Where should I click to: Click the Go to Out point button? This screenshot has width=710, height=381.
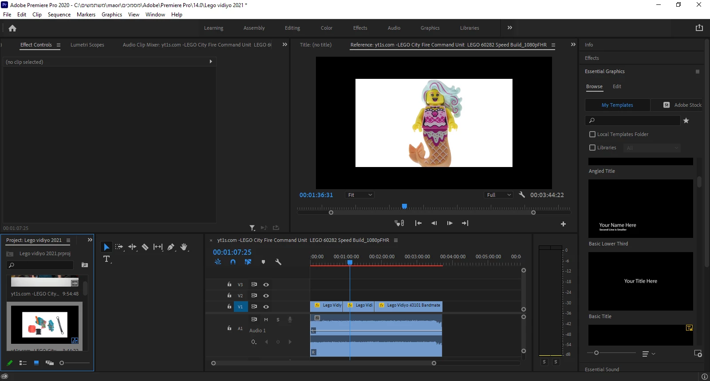465,223
